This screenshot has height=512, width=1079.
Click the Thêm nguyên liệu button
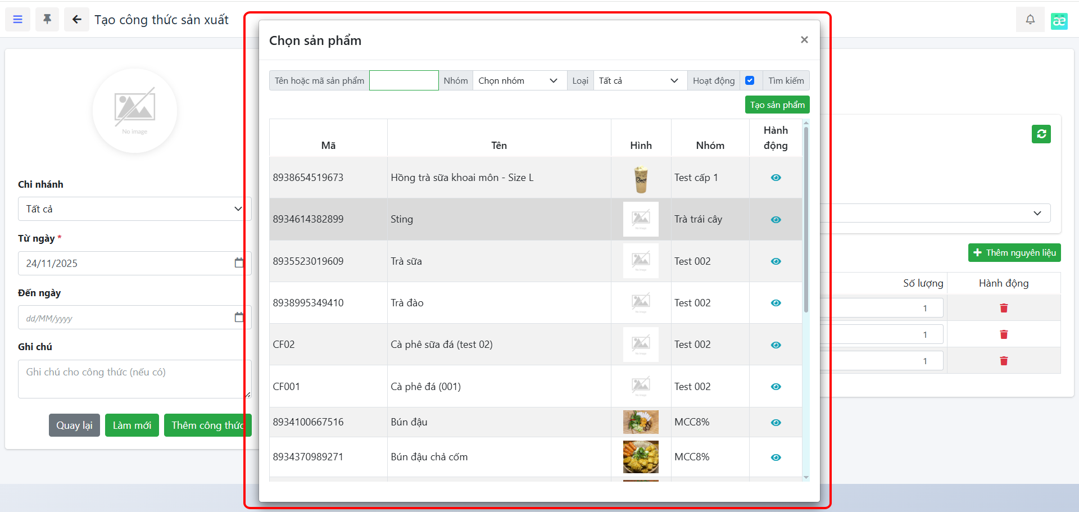pos(1014,253)
